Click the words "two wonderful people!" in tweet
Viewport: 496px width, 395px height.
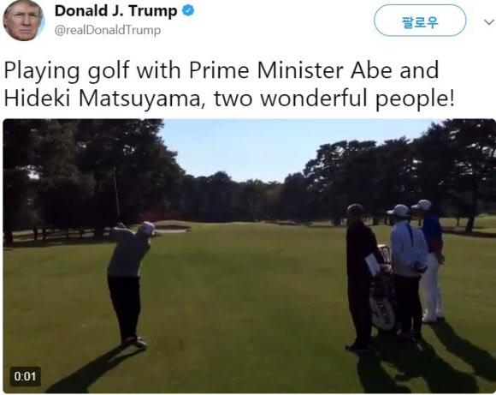pos(334,99)
